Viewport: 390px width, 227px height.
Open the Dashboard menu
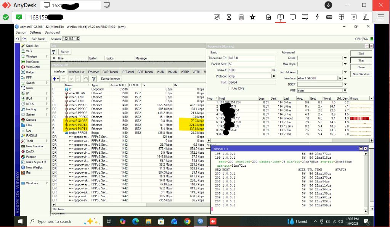[x=52, y=32]
